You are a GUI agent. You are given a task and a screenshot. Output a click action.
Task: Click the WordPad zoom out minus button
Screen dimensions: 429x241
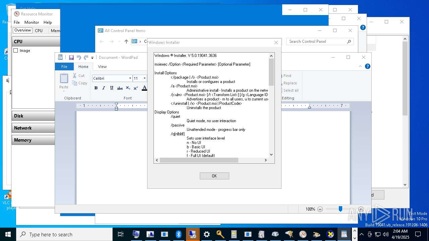click(x=320, y=209)
